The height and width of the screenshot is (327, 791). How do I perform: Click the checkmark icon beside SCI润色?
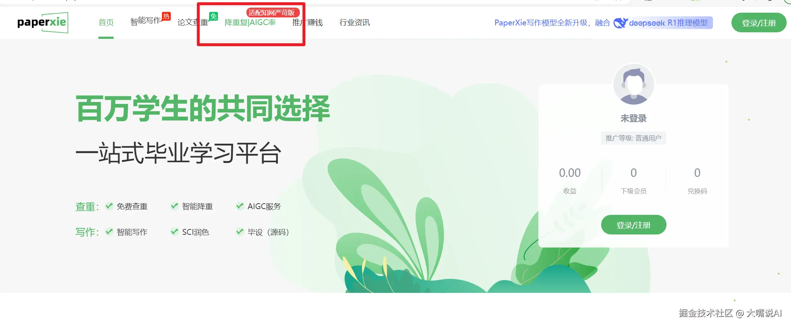(174, 232)
